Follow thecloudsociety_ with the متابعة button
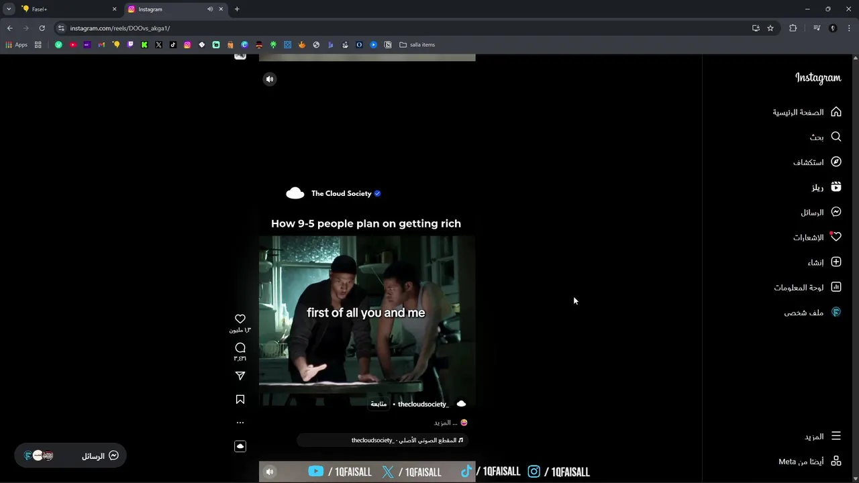The width and height of the screenshot is (859, 483). [378, 404]
